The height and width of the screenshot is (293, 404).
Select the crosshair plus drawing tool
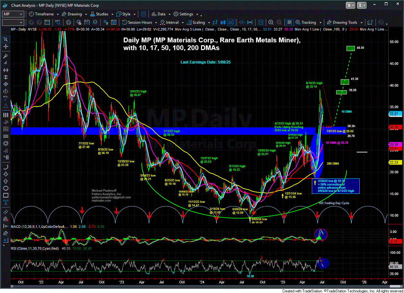[x=5, y=47]
